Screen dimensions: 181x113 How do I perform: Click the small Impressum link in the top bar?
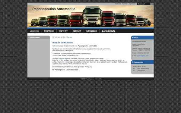(x=132, y=4)
